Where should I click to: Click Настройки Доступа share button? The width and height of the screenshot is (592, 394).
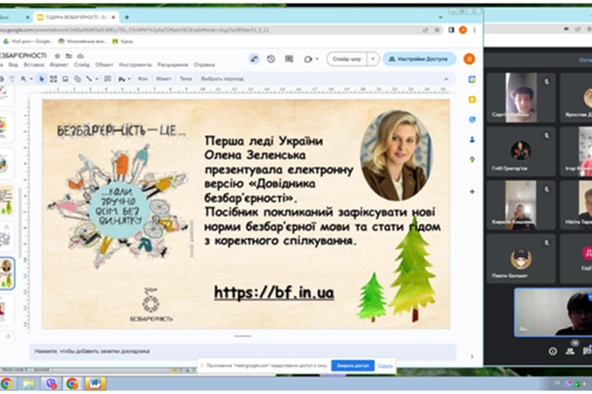418,59
